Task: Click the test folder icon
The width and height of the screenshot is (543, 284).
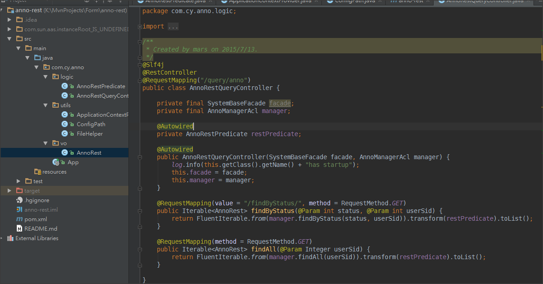Action: coord(28,181)
